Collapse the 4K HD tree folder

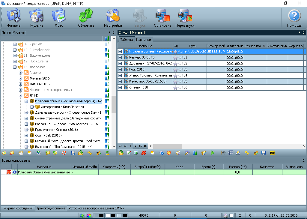click(x=21, y=95)
